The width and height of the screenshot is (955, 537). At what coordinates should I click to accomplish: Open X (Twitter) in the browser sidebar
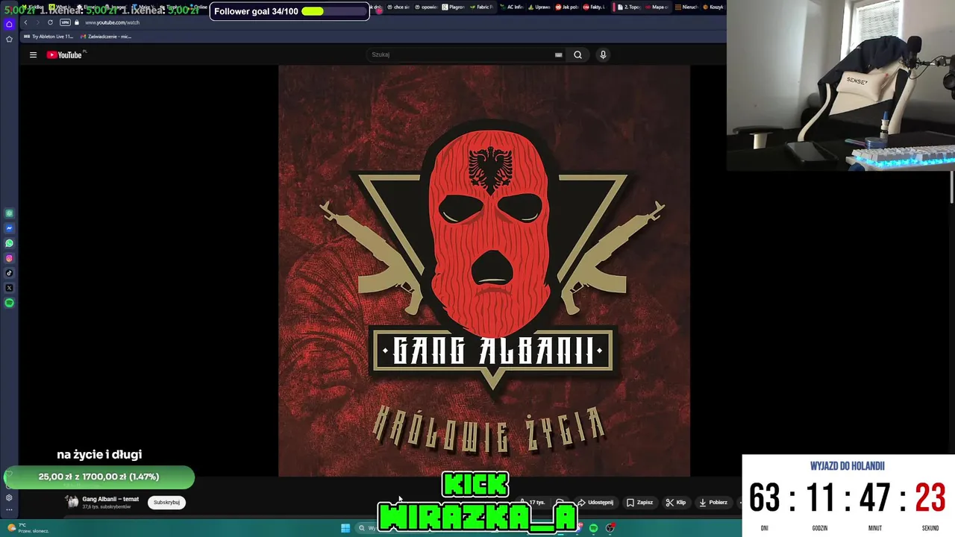pyautogui.click(x=9, y=288)
